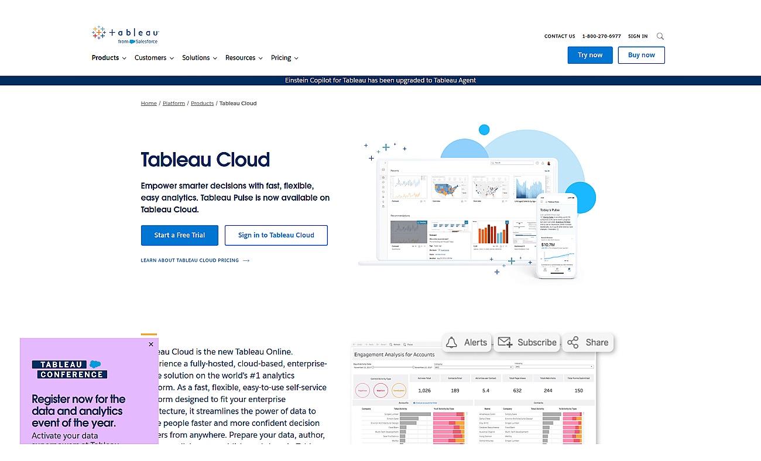This screenshot has width=761, height=461.
Task: Click the Today's Pulse phone mockup
Action: coord(557,236)
